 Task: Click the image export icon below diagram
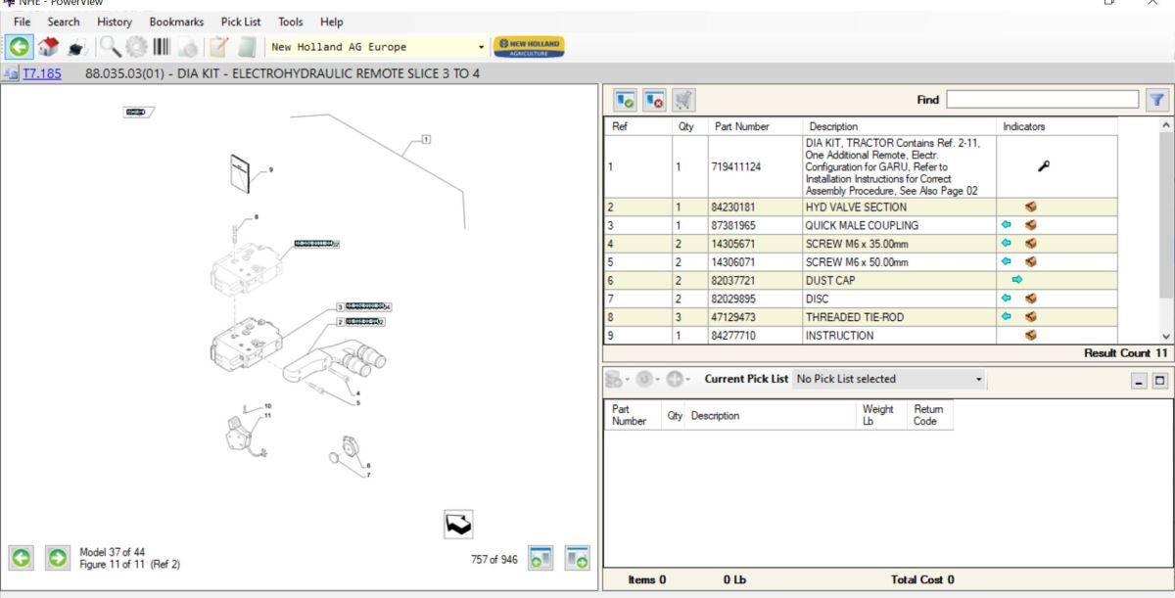coord(458,525)
